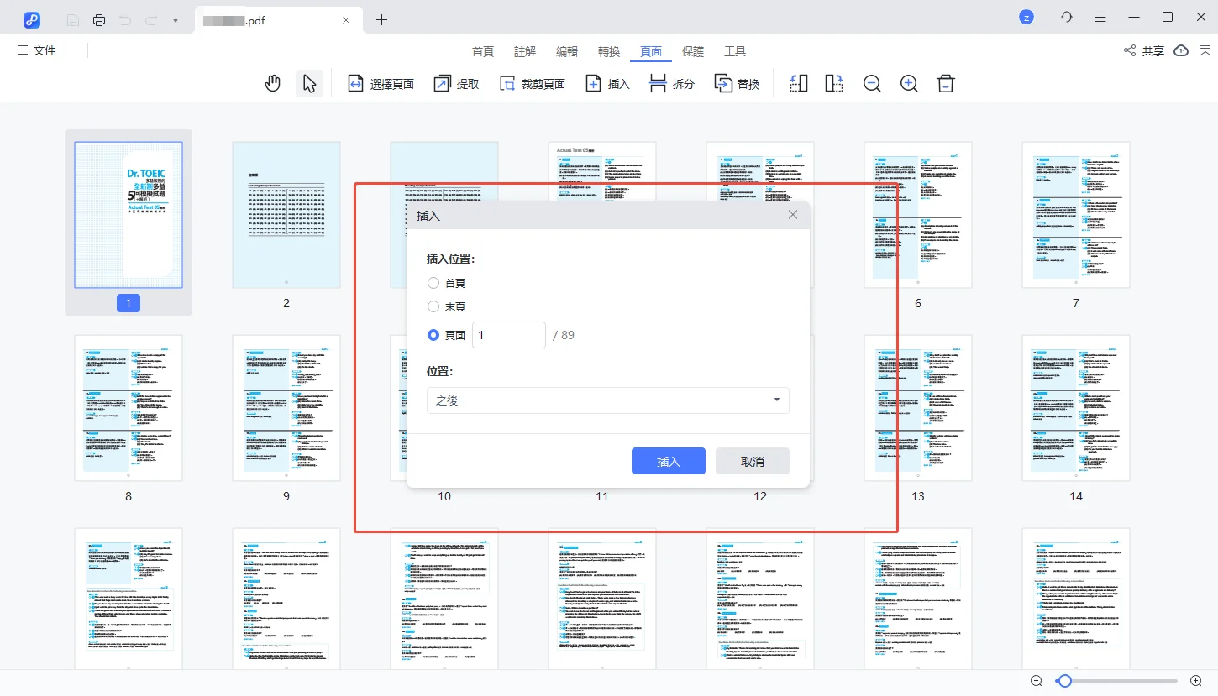Expand the 位置 dropdown showing 之後

[607, 400]
